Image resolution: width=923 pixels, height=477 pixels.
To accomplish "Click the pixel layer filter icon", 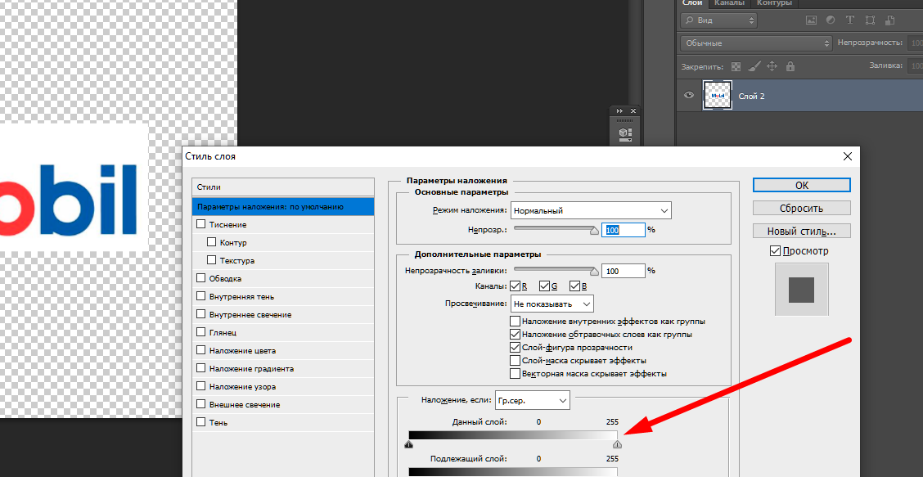I will [x=811, y=20].
